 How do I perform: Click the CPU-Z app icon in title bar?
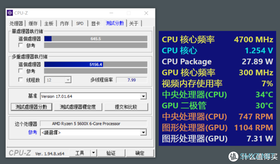(x=10, y=13)
